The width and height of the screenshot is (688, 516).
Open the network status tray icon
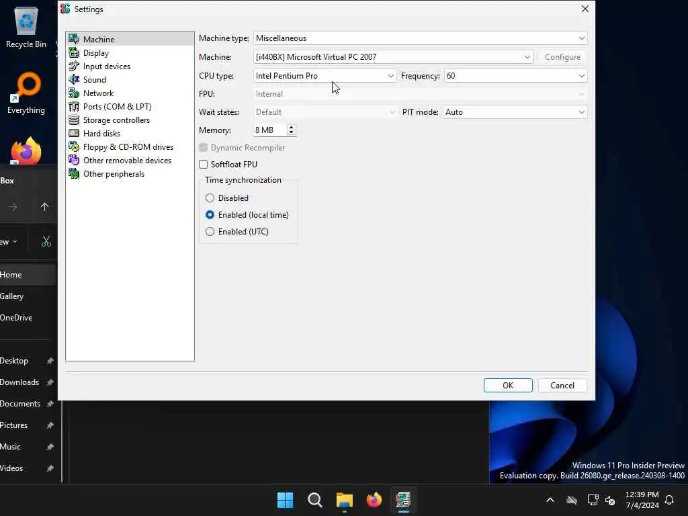click(593, 500)
